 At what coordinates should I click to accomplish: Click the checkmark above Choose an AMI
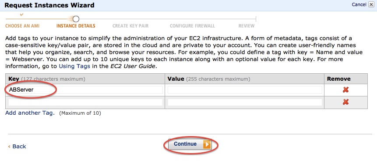coord(21,15)
